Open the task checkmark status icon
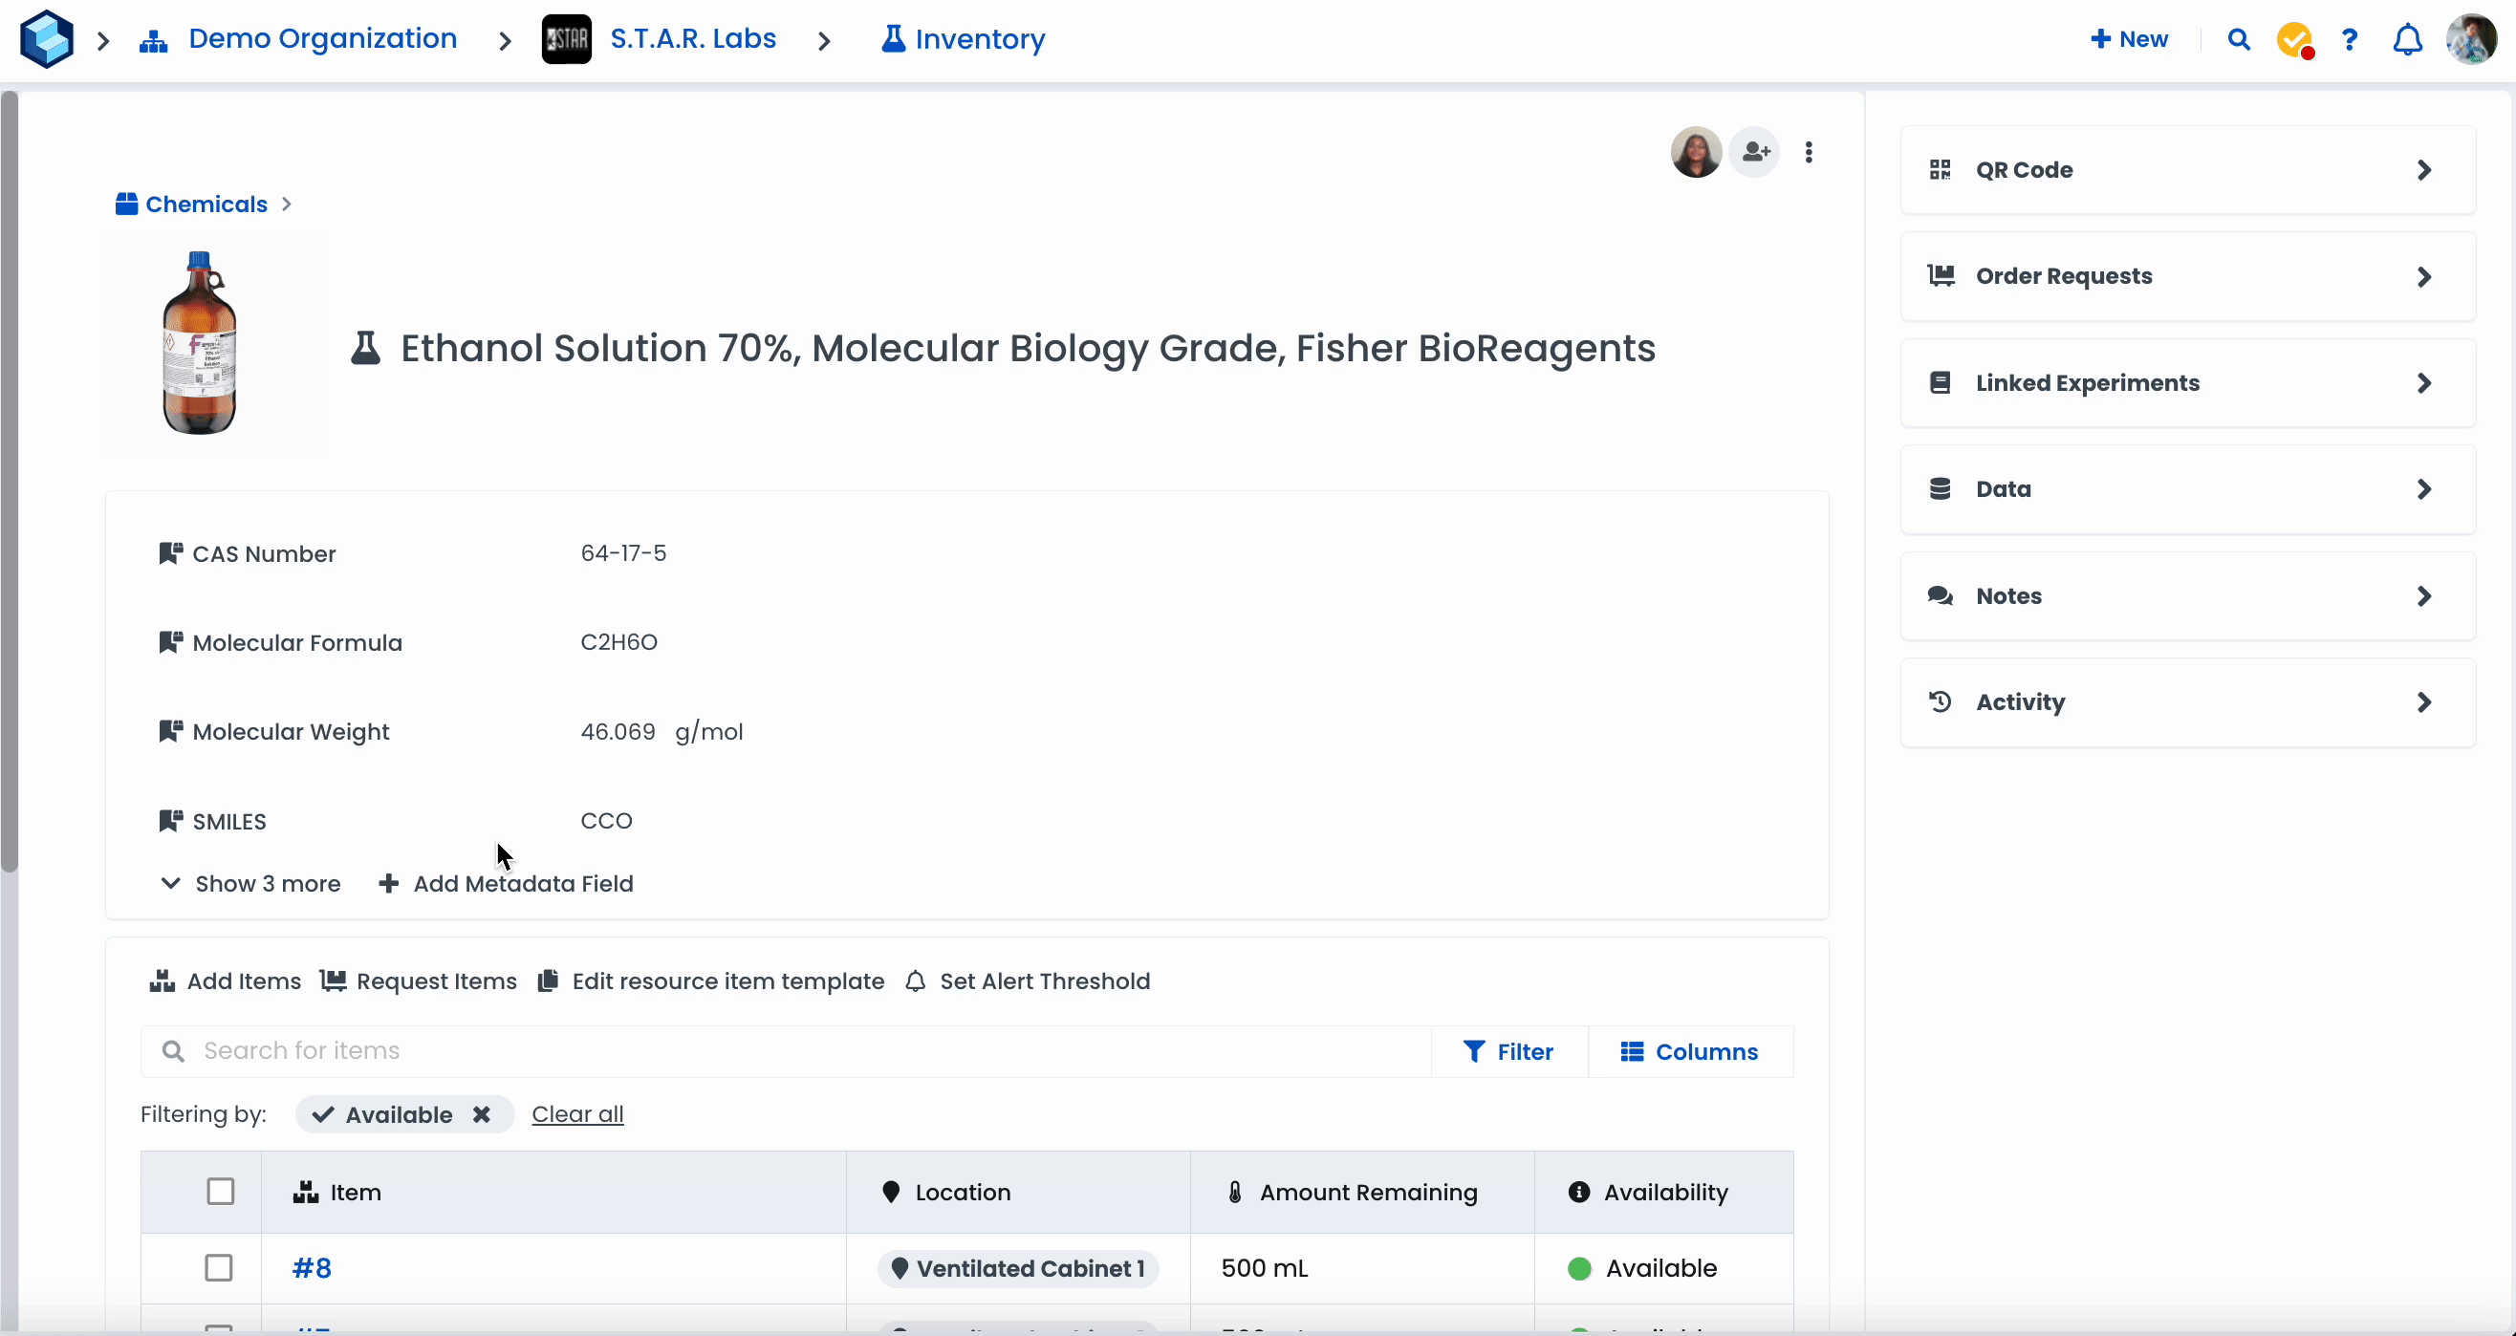 click(2294, 40)
